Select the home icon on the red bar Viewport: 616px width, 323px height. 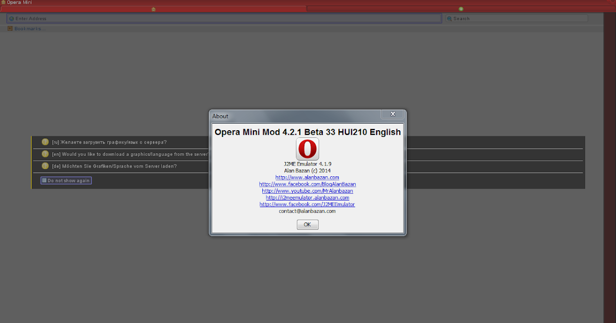coord(153,9)
